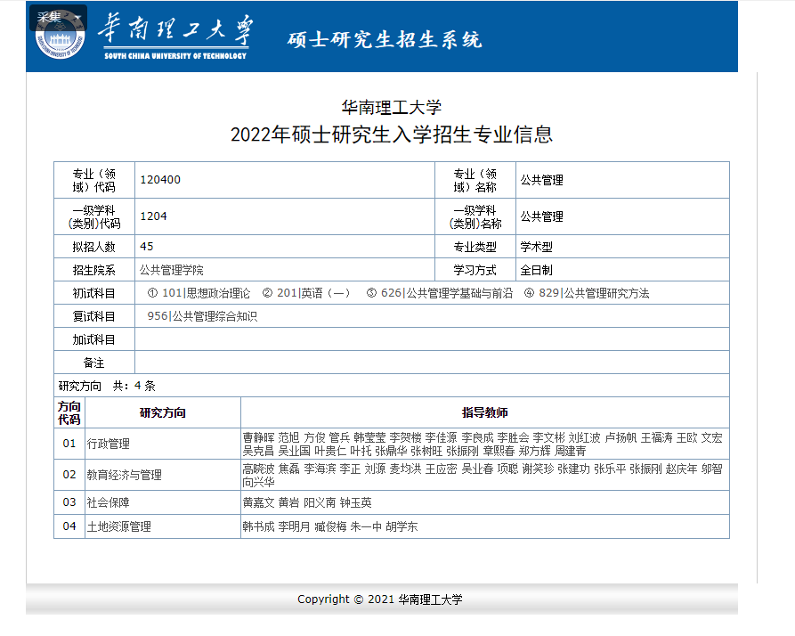Click the discipline code 1204
This screenshot has width=795, height=636.
pos(154,216)
